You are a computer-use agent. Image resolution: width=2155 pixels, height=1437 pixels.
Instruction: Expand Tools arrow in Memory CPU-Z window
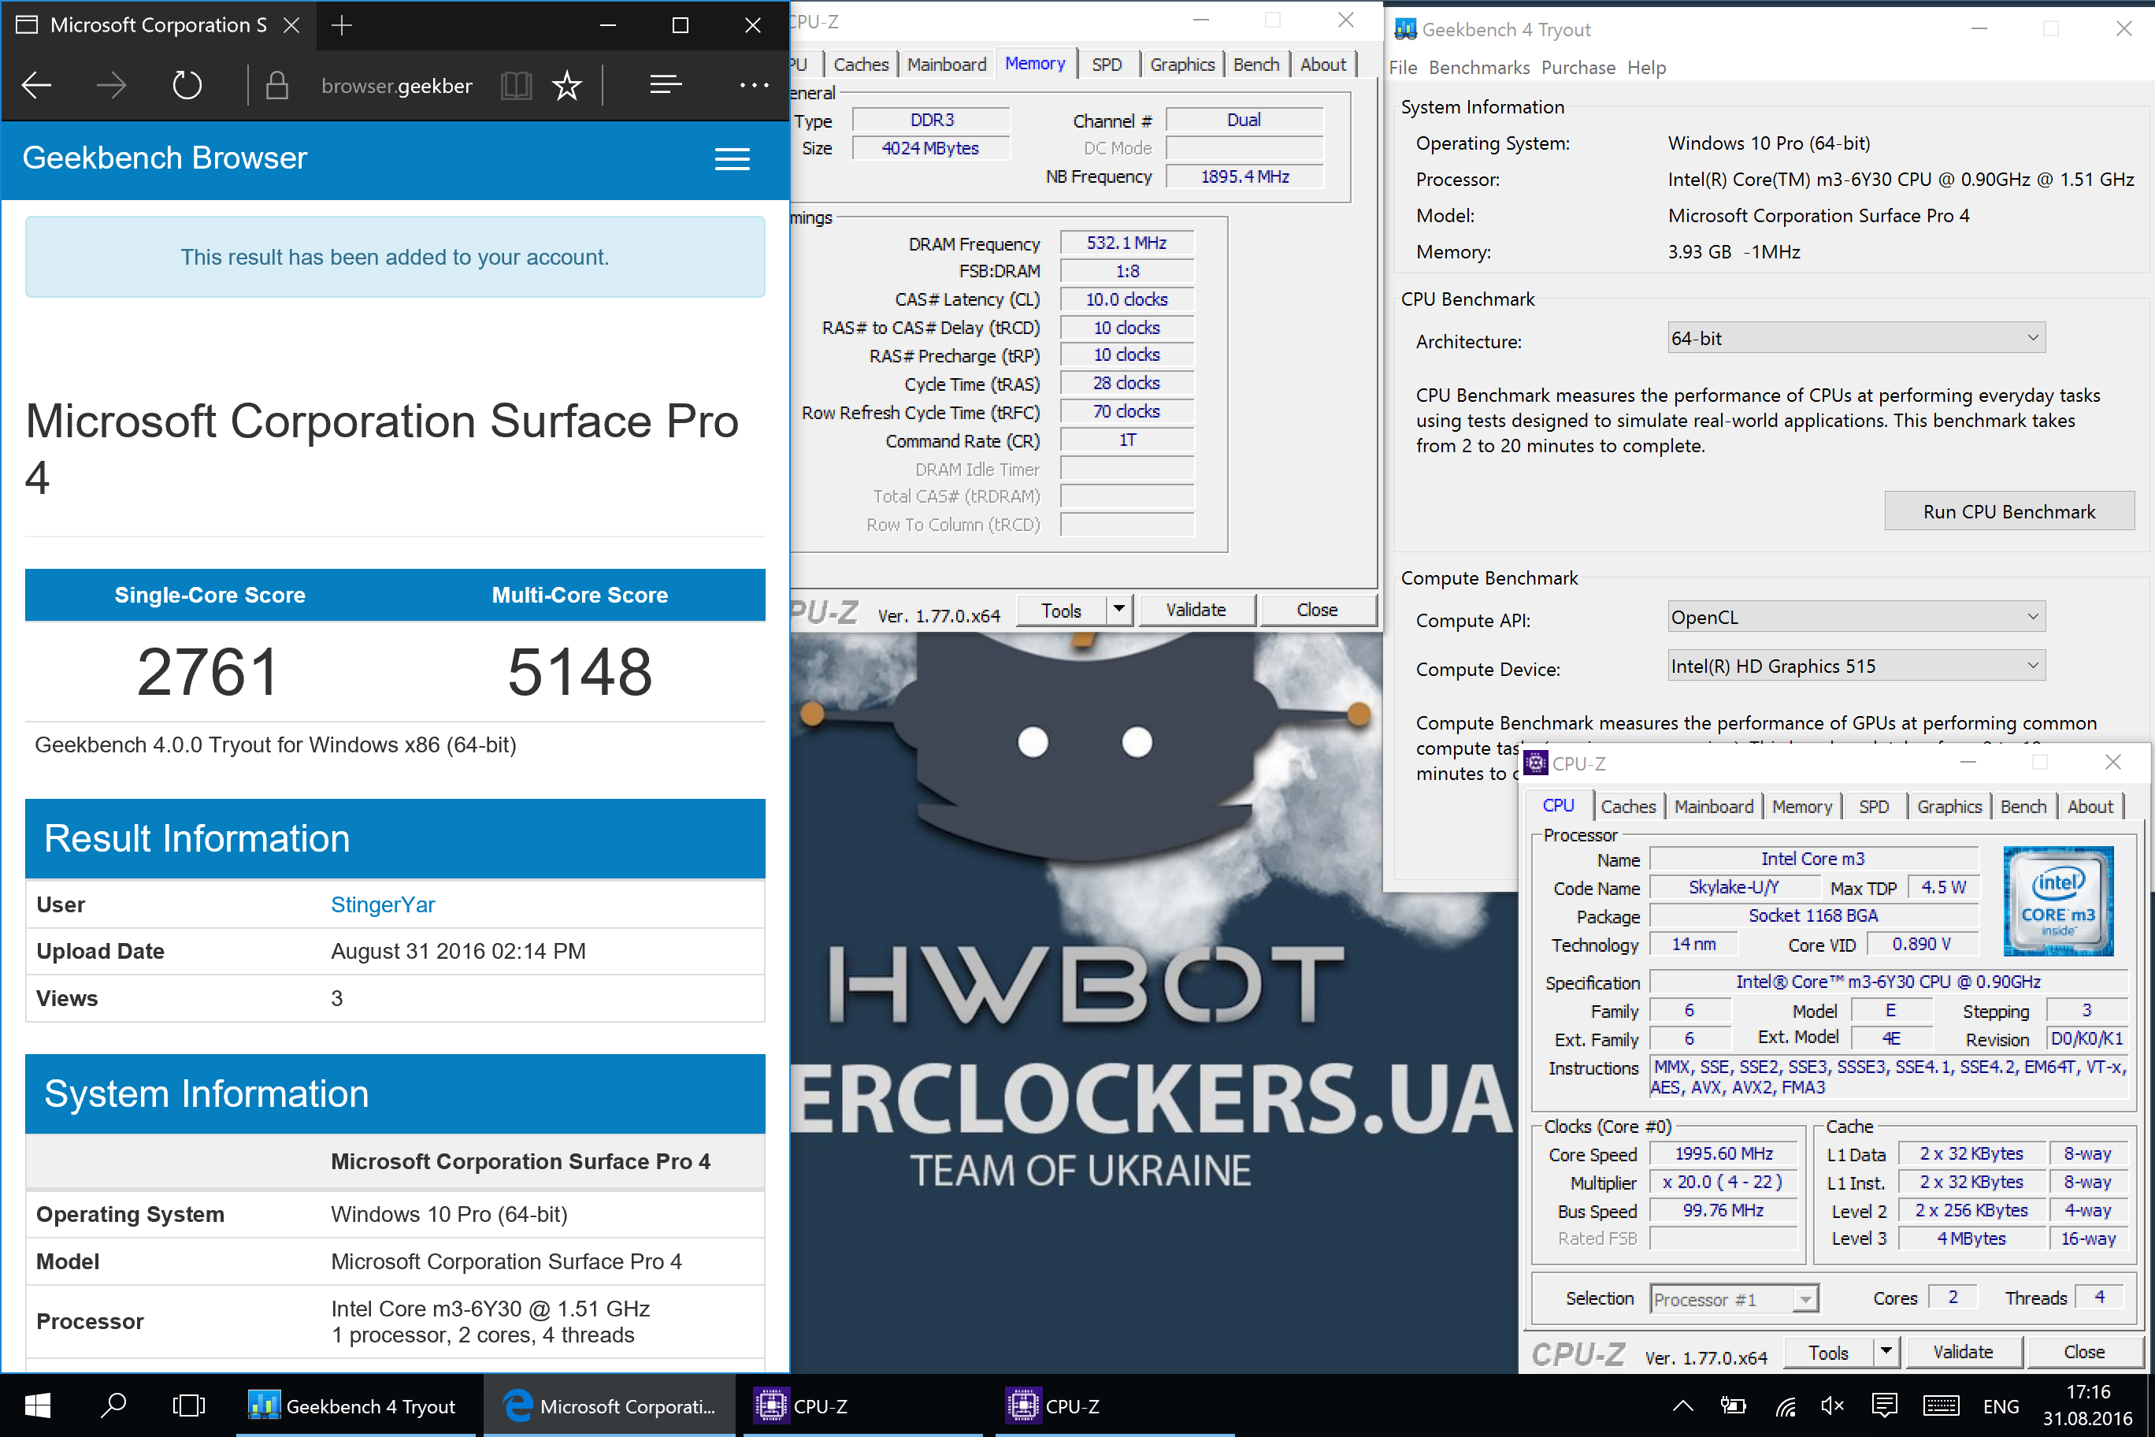point(1118,610)
